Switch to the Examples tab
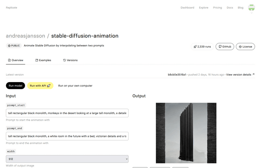The width and height of the screenshot is (260, 168). [x=43, y=60]
